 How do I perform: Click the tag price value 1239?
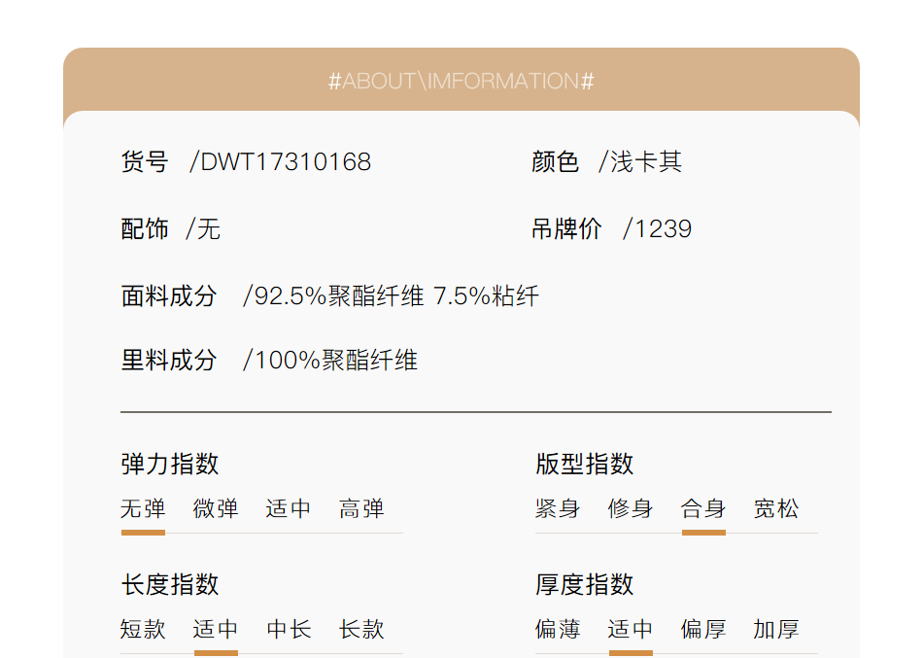click(x=663, y=229)
